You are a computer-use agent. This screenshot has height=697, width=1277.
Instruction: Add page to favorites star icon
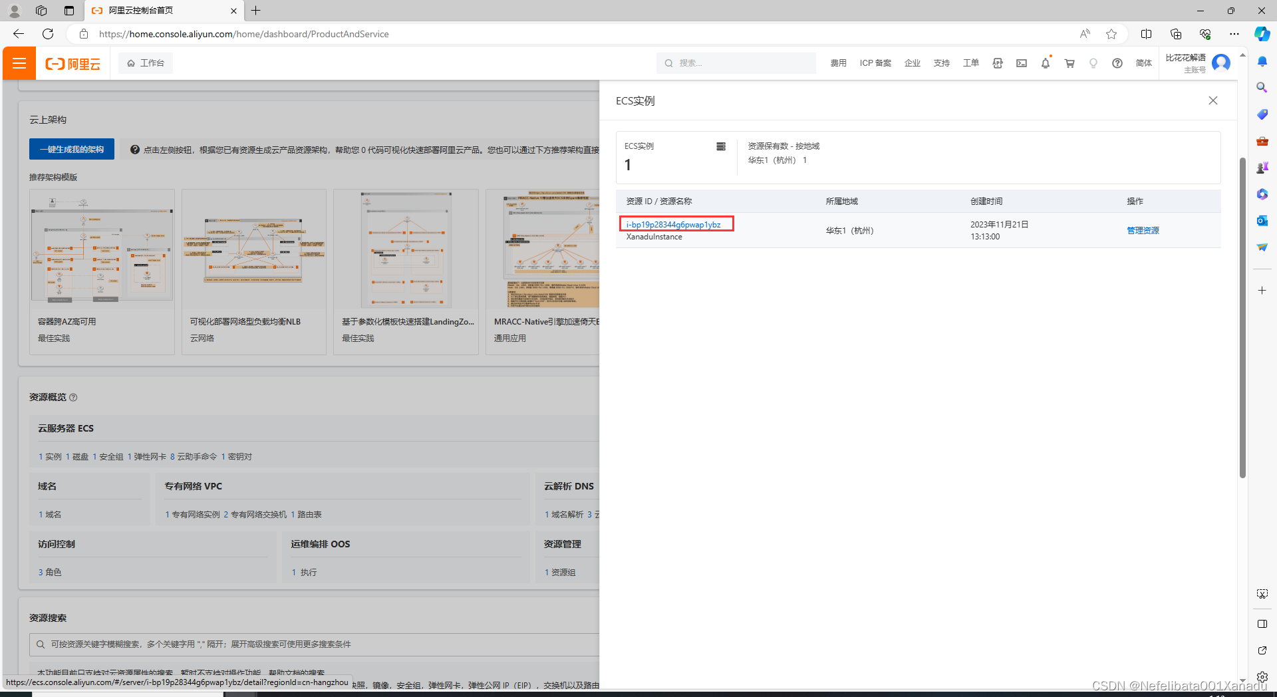[1111, 34]
